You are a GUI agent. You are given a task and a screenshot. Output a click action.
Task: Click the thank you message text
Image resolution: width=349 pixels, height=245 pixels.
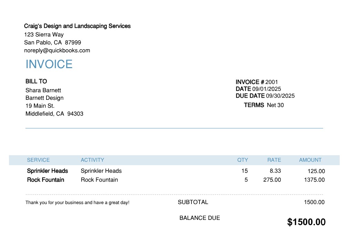pyautogui.click(x=77, y=203)
